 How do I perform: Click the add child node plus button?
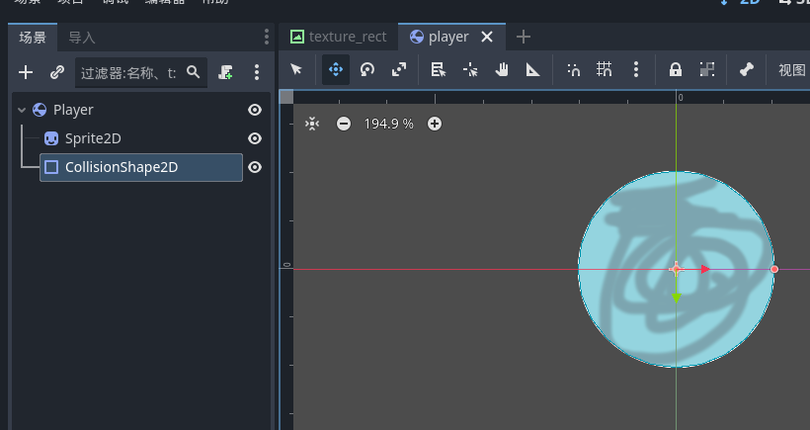pyautogui.click(x=26, y=72)
